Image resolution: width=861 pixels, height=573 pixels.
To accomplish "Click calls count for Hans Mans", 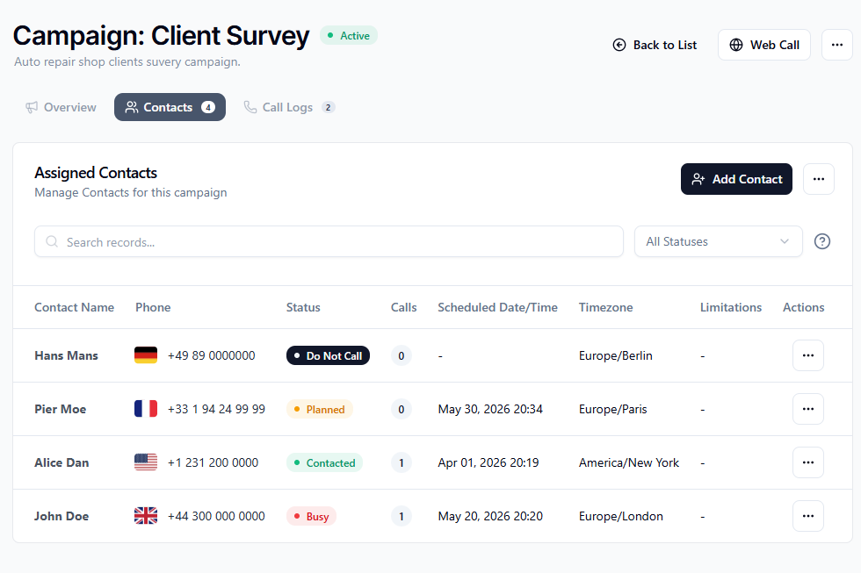I will pyautogui.click(x=402, y=356).
